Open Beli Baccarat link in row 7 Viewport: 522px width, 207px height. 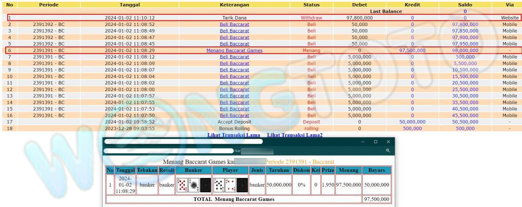pyautogui.click(x=234, y=57)
